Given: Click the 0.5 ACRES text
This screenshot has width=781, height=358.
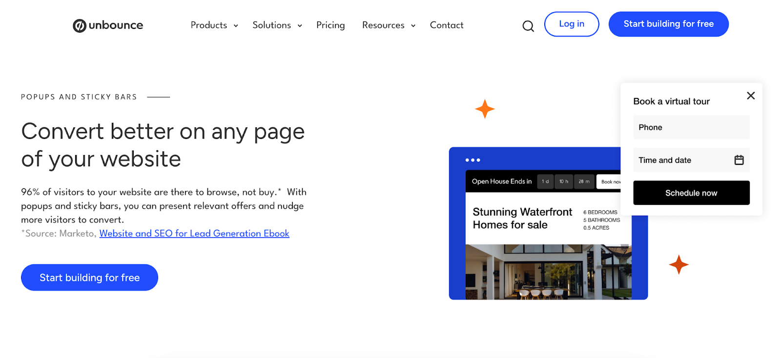Looking at the screenshot, I should [596, 228].
